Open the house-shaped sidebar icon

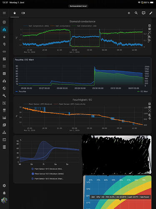pos(4,81)
